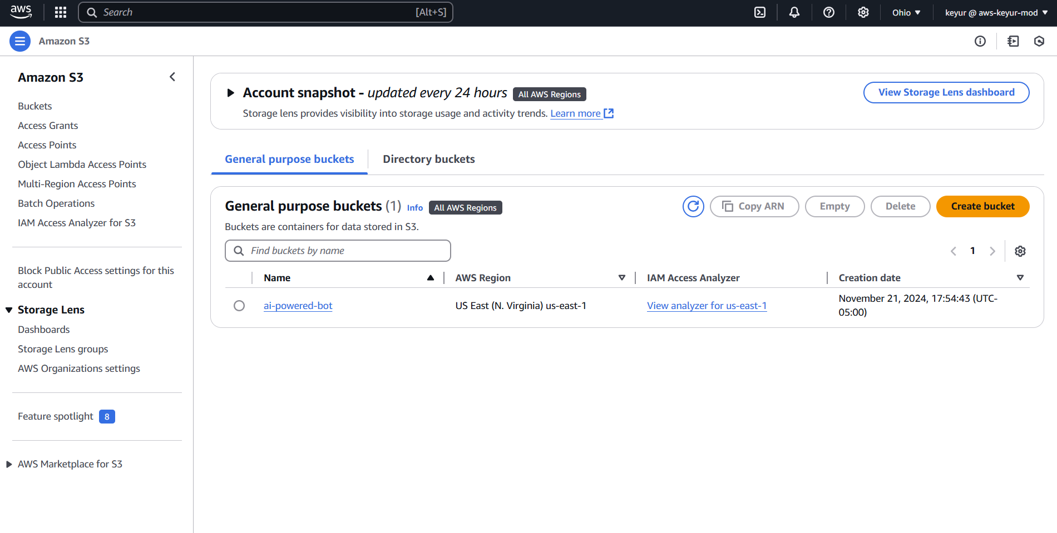Expand the Account snapshot section
Screen dimensions: 1057x533
click(230, 93)
